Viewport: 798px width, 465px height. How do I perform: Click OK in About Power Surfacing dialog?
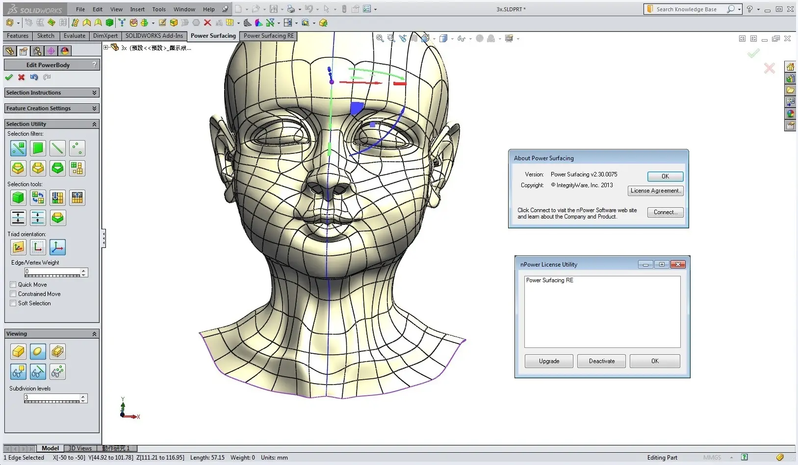665,176
